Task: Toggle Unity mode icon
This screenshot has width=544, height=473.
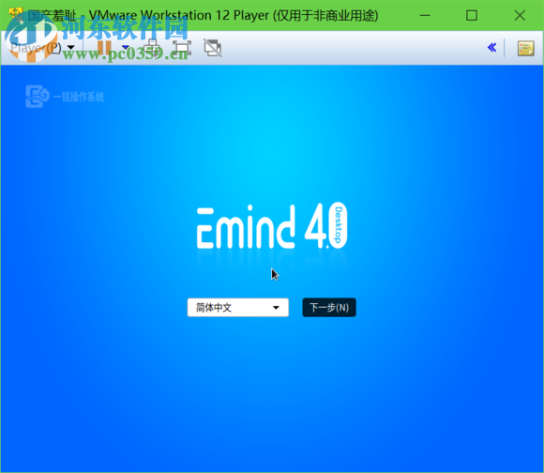Action: 213,48
